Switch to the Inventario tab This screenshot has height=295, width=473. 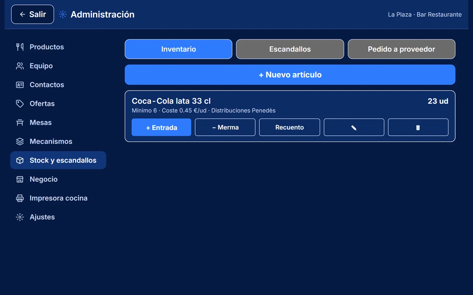pyautogui.click(x=178, y=49)
